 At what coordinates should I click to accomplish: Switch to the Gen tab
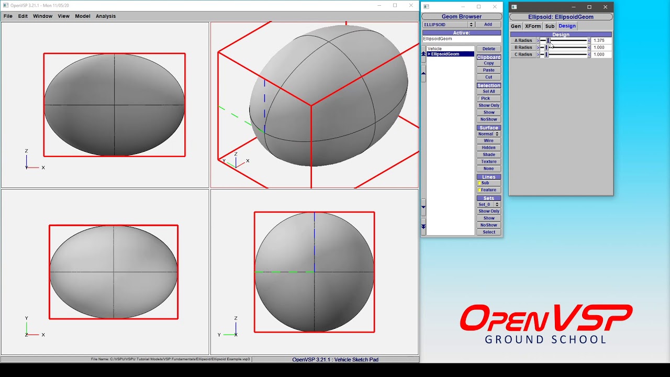click(x=516, y=26)
